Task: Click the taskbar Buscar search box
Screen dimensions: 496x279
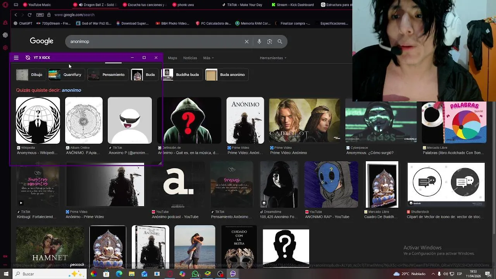Action: [x=50, y=274]
